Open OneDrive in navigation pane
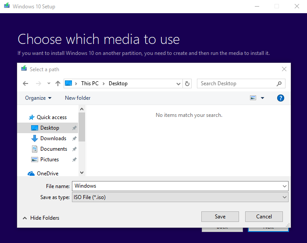The height and width of the screenshot is (243, 307). 47,174
